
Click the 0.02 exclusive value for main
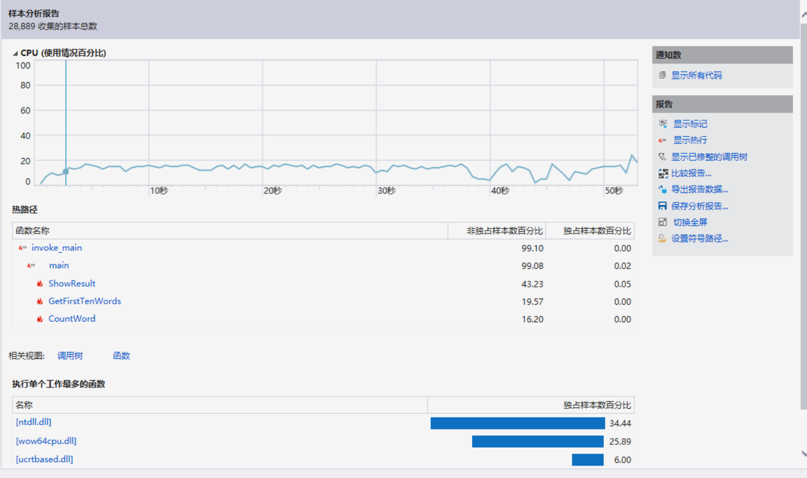622,265
